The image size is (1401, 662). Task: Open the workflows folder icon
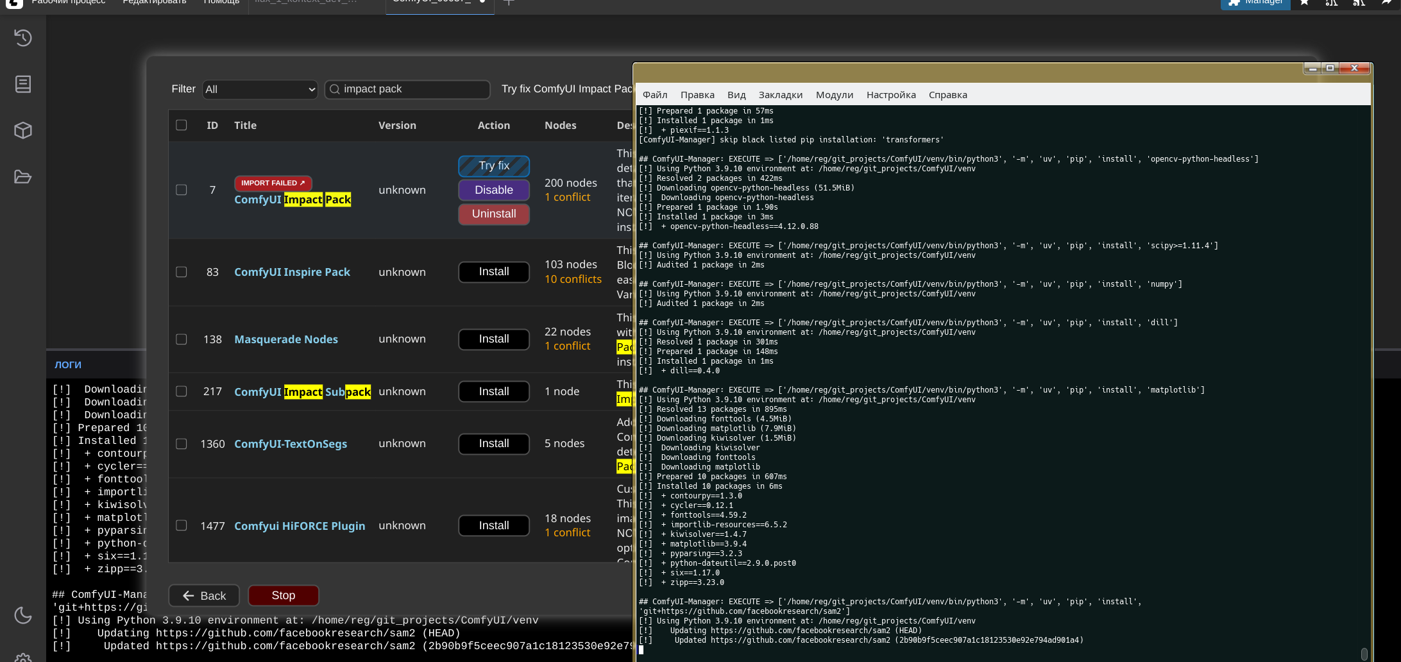pyautogui.click(x=23, y=177)
